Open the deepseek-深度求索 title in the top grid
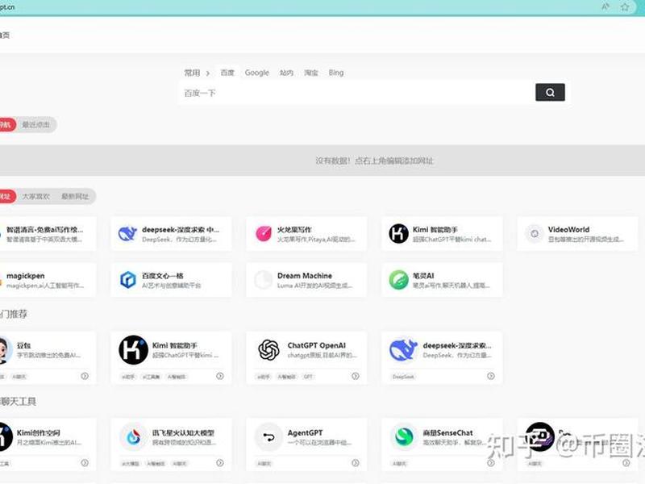 coord(181,230)
